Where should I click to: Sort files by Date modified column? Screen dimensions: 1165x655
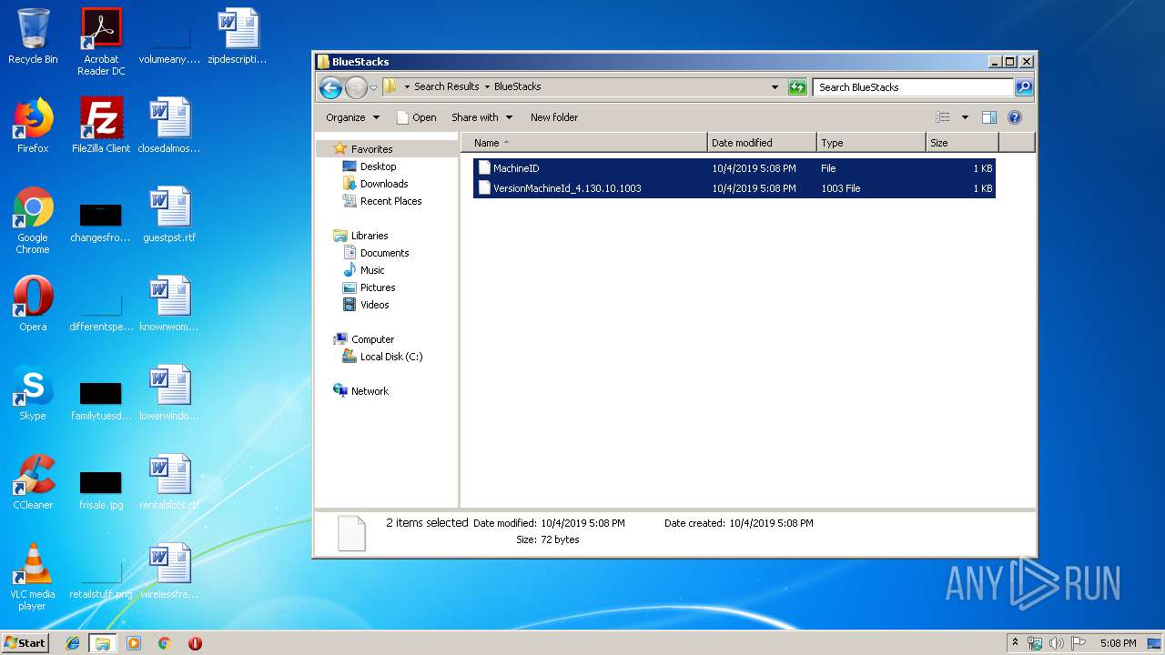tap(762, 143)
